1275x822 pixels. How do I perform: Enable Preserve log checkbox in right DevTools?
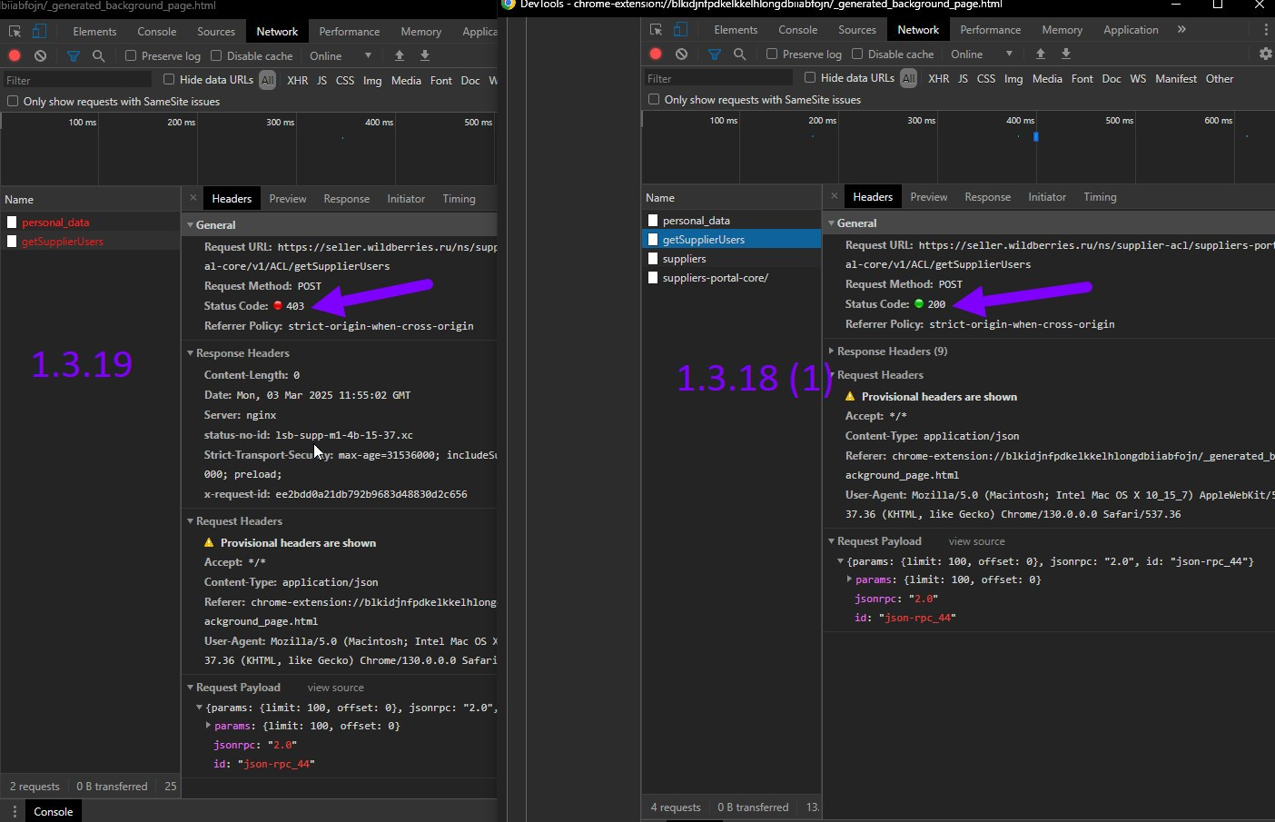[x=772, y=54]
